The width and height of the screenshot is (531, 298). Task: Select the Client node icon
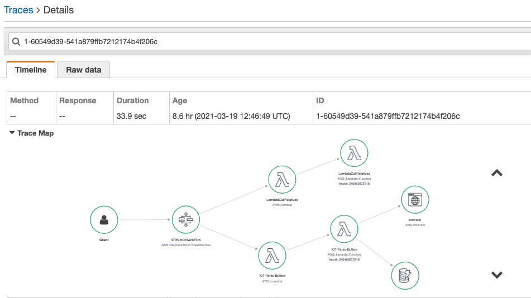tap(104, 220)
